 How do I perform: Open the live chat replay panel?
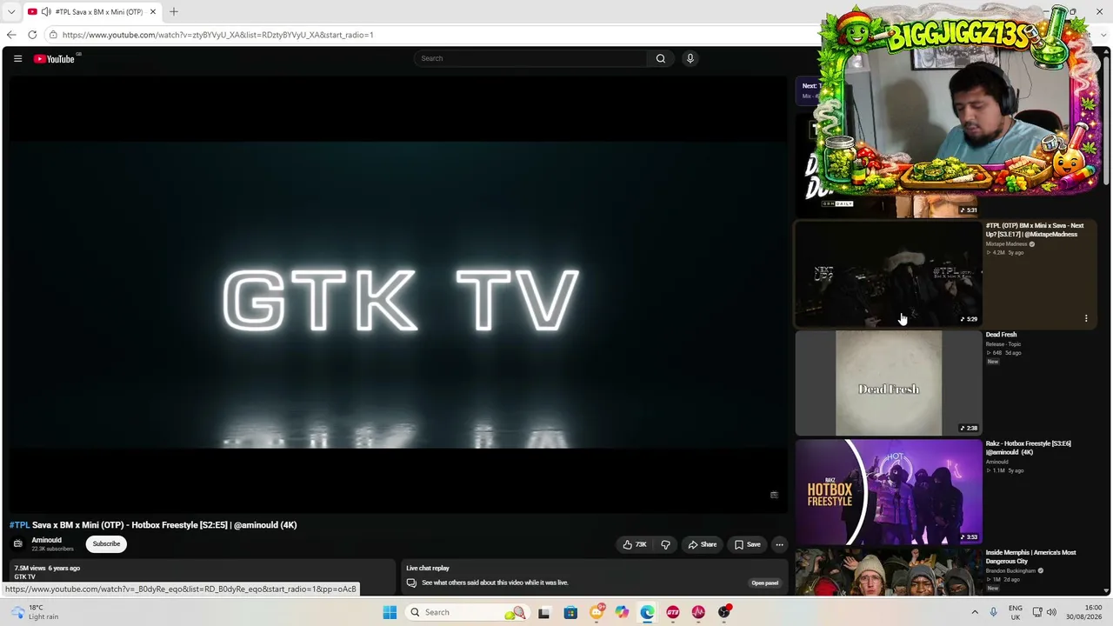coord(765,583)
